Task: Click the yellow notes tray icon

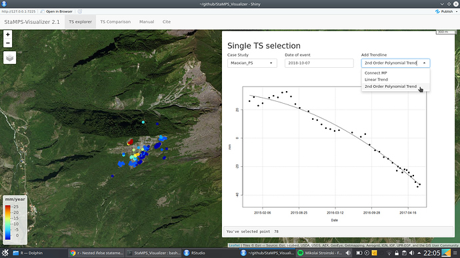Action: tap(375, 253)
